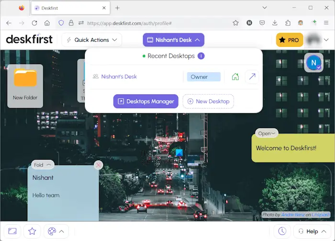Viewport: 335px width, 241px height.
Task: Reload the Deskfirst page
Action: click(34, 23)
